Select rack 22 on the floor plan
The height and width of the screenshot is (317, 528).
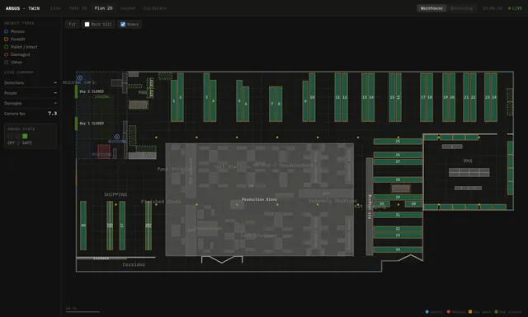473,97
